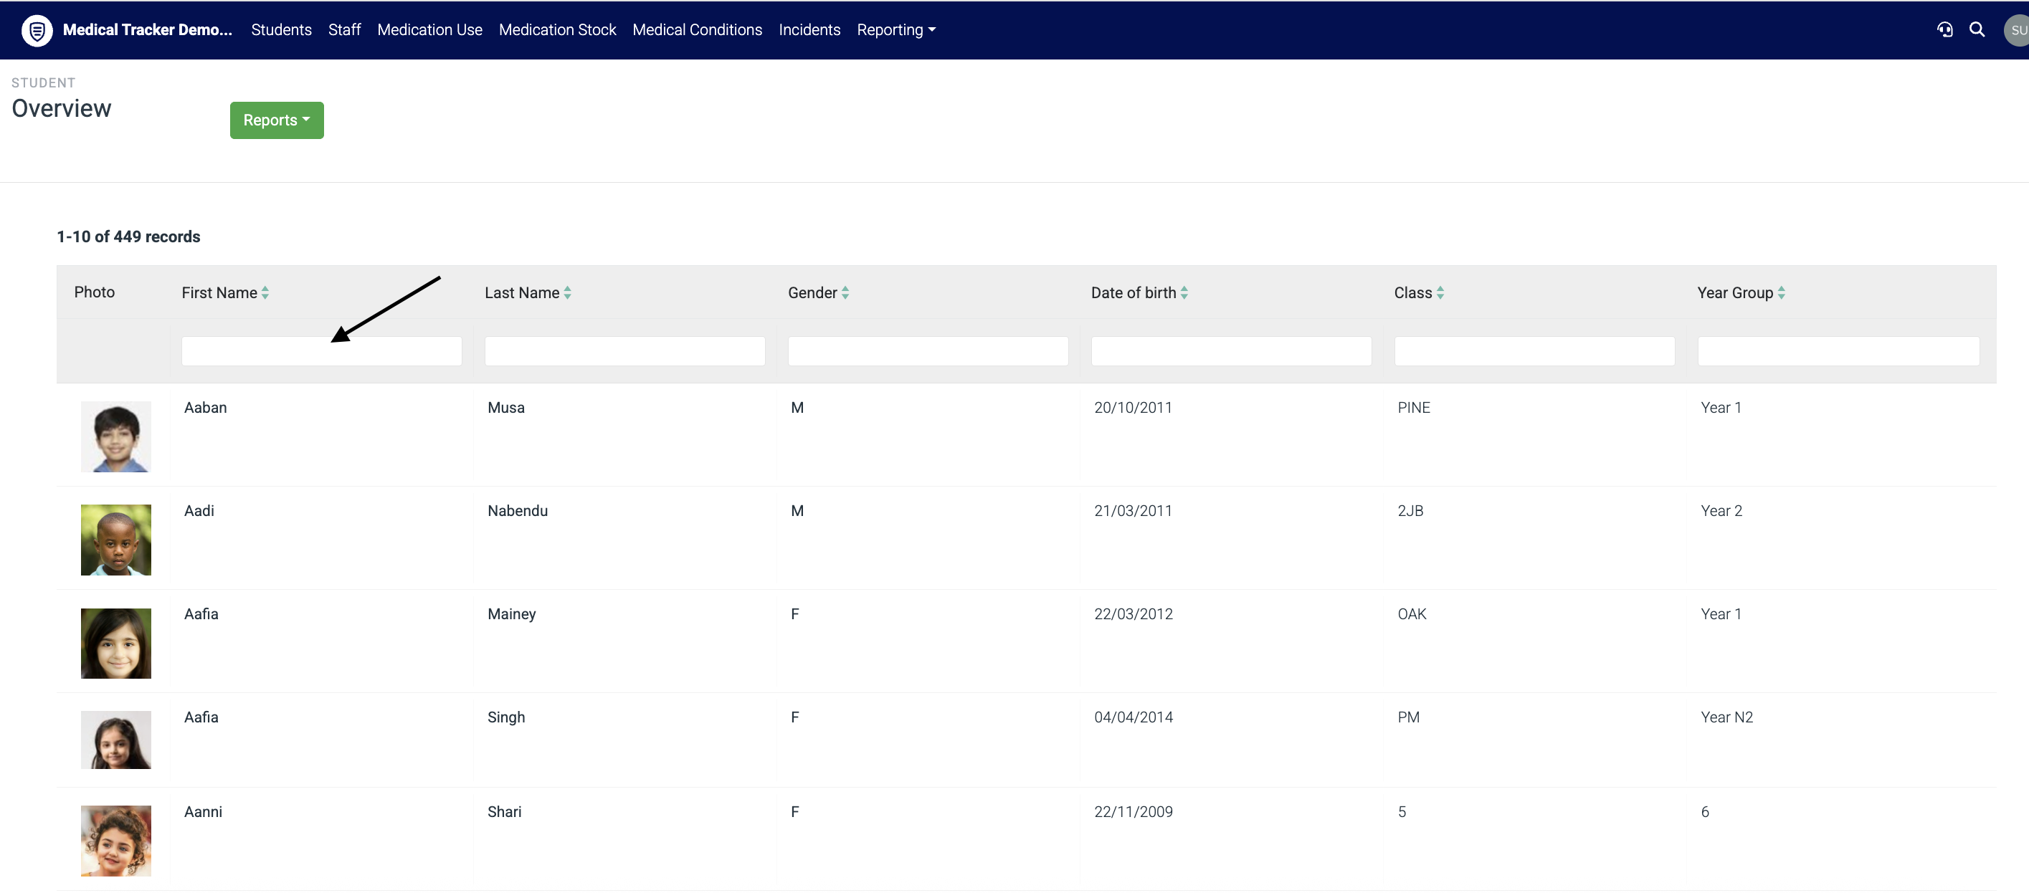Sort by First Name arrows
Screen dimensions: 2029x893
tap(265, 293)
